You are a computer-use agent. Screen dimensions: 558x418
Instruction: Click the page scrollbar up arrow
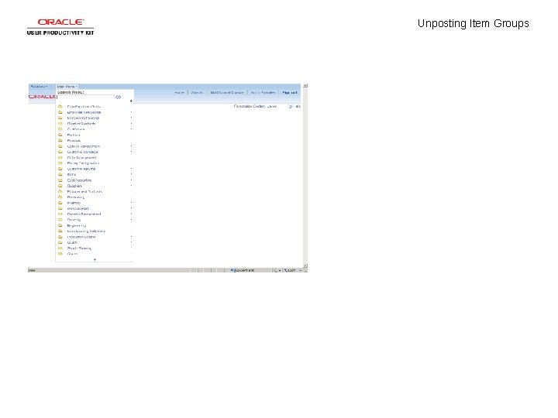coord(305,86)
